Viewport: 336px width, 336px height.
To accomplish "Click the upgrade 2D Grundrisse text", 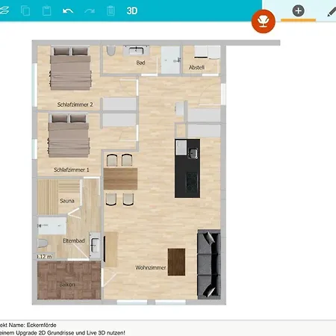I will (x=63, y=333).
